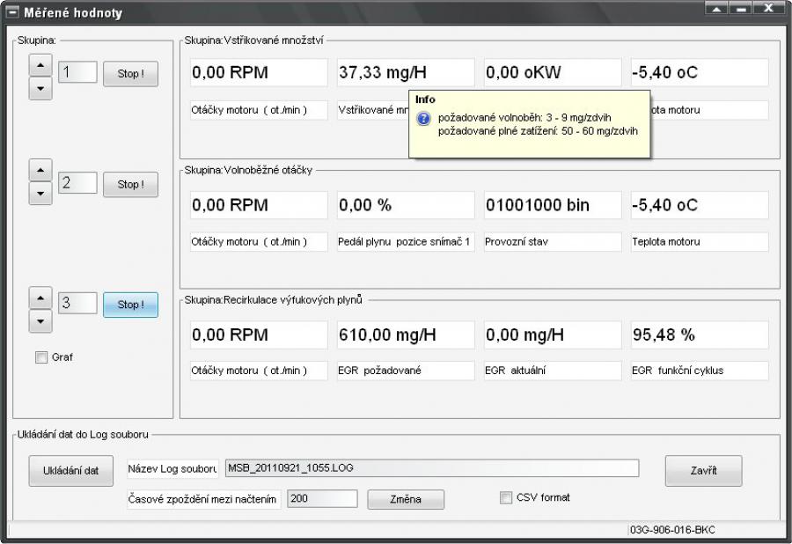Click the Provozní stav label

(553, 242)
